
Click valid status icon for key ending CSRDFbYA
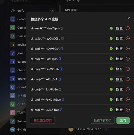(111, 110)
